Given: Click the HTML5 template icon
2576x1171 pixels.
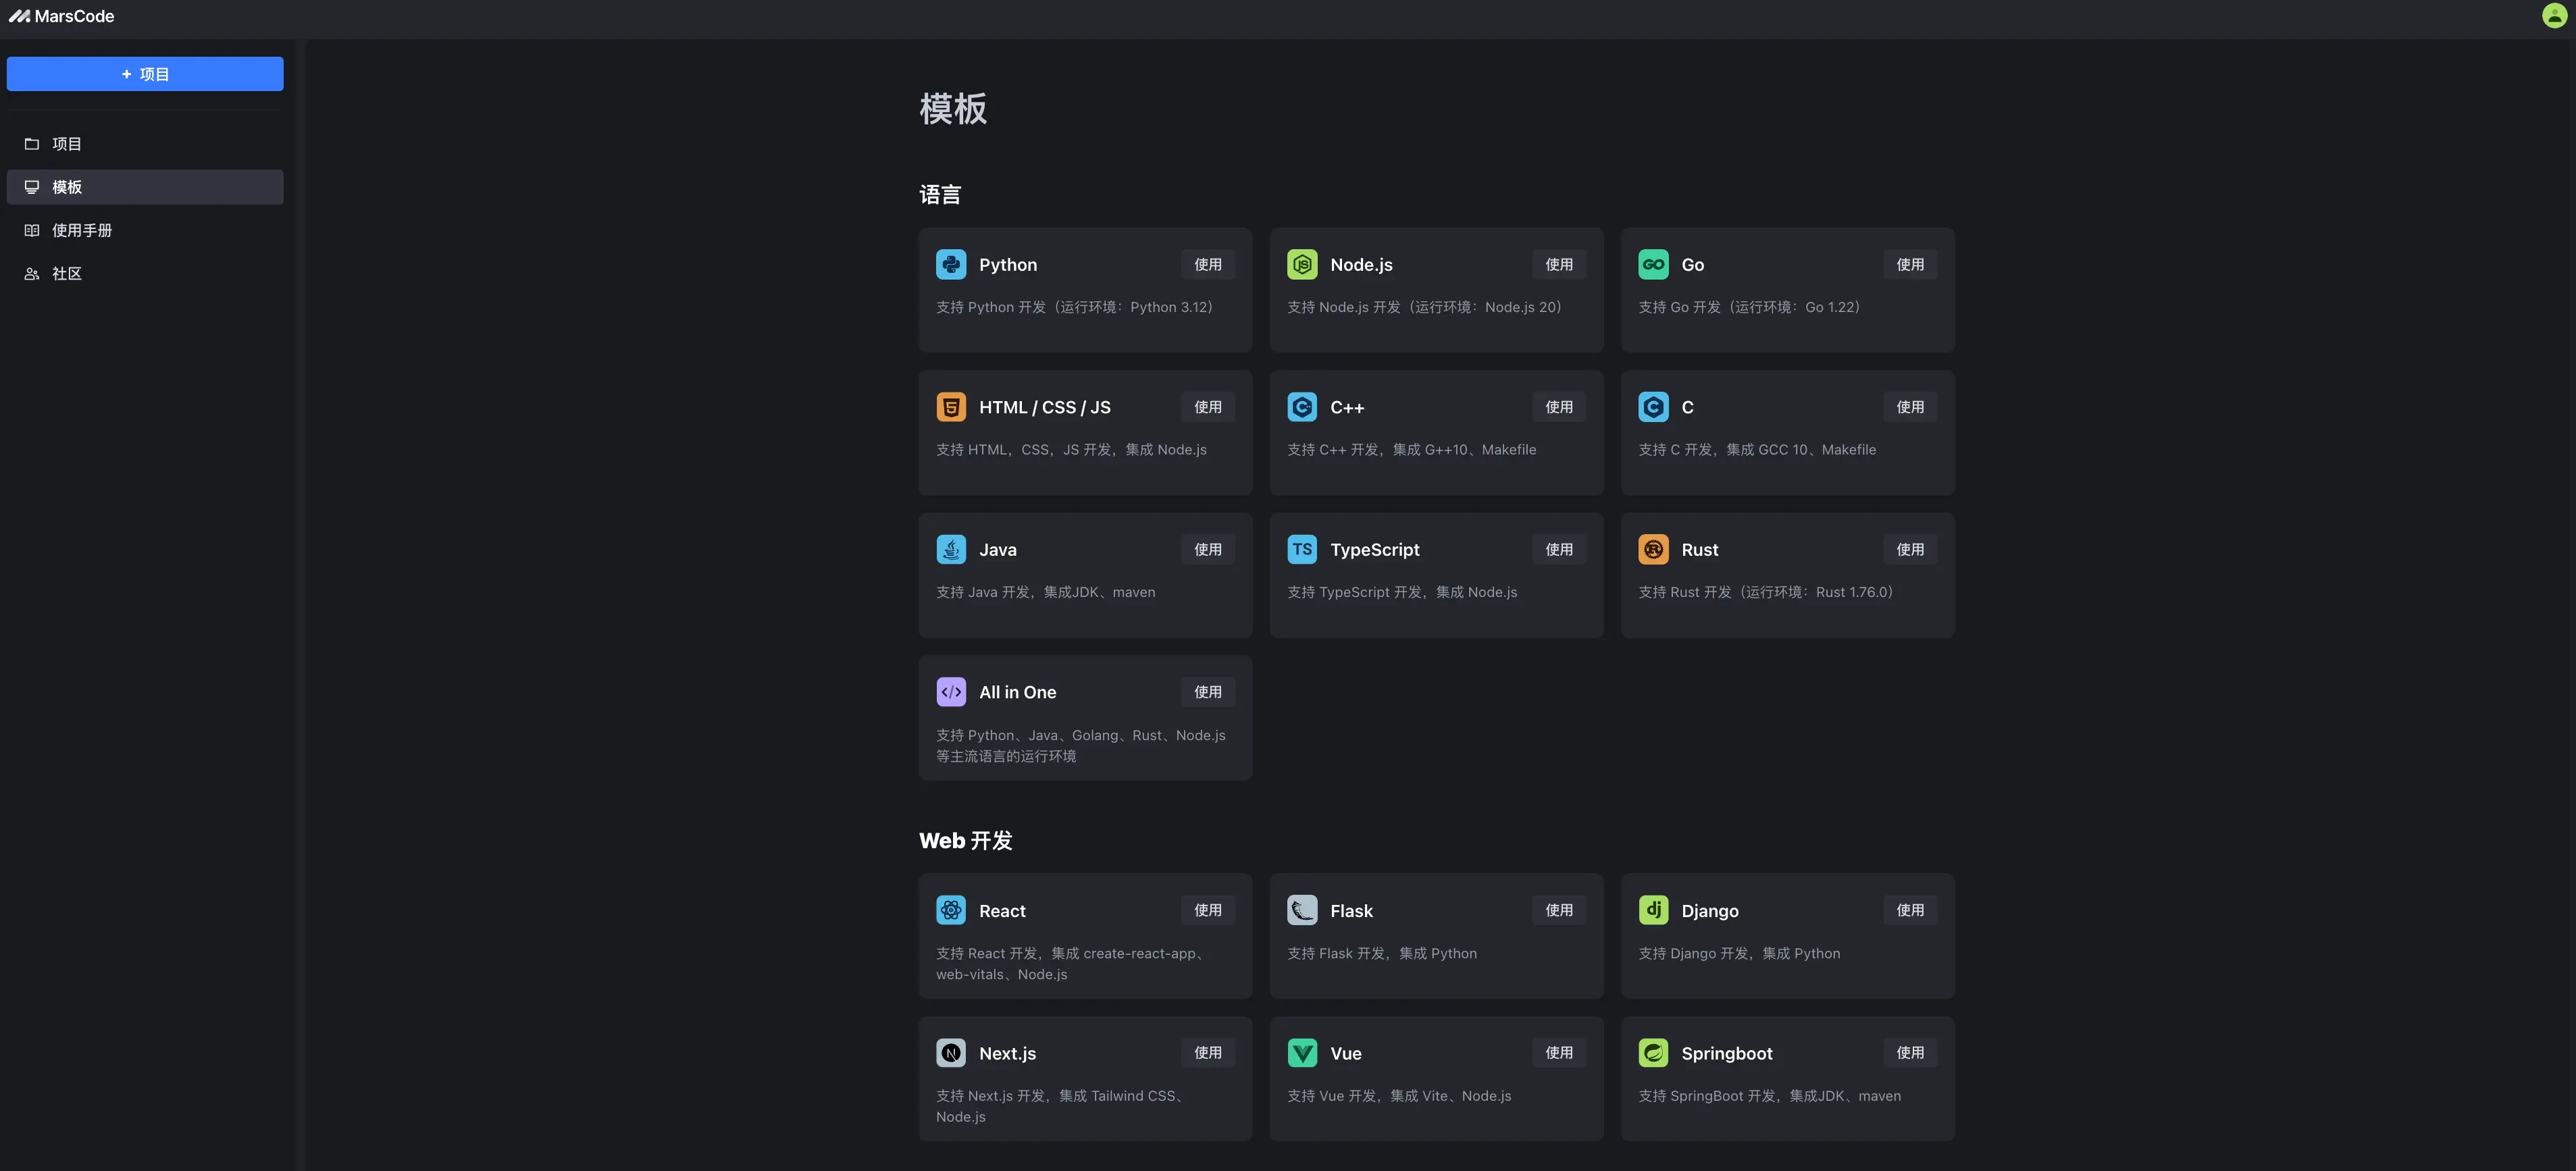Looking at the screenshot, I should tap(950, 407).
